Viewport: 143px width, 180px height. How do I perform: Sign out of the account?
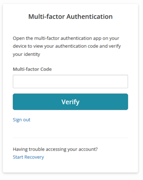click(x=21, y=120)
